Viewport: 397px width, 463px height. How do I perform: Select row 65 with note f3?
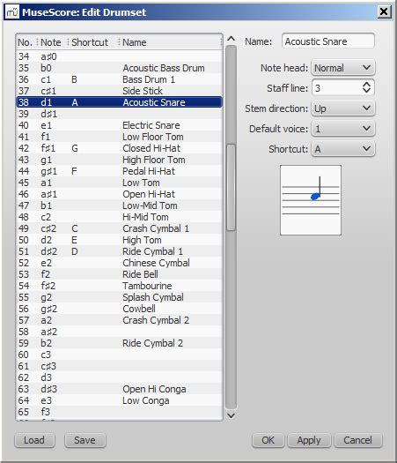tap(120, 412)
